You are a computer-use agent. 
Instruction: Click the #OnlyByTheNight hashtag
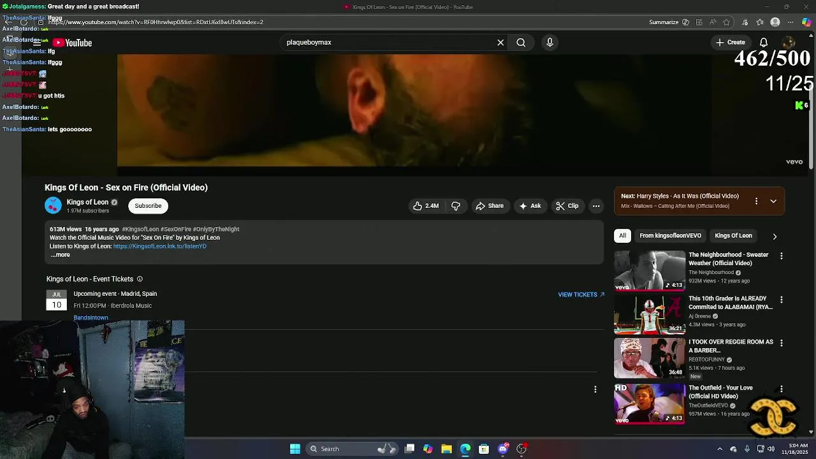[x=216, y=229]
